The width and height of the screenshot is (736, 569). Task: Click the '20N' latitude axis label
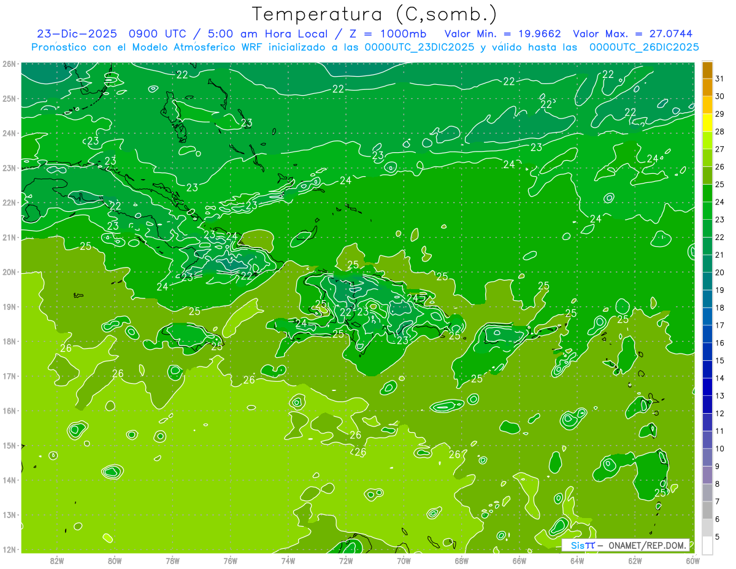(x=9, y=272)
